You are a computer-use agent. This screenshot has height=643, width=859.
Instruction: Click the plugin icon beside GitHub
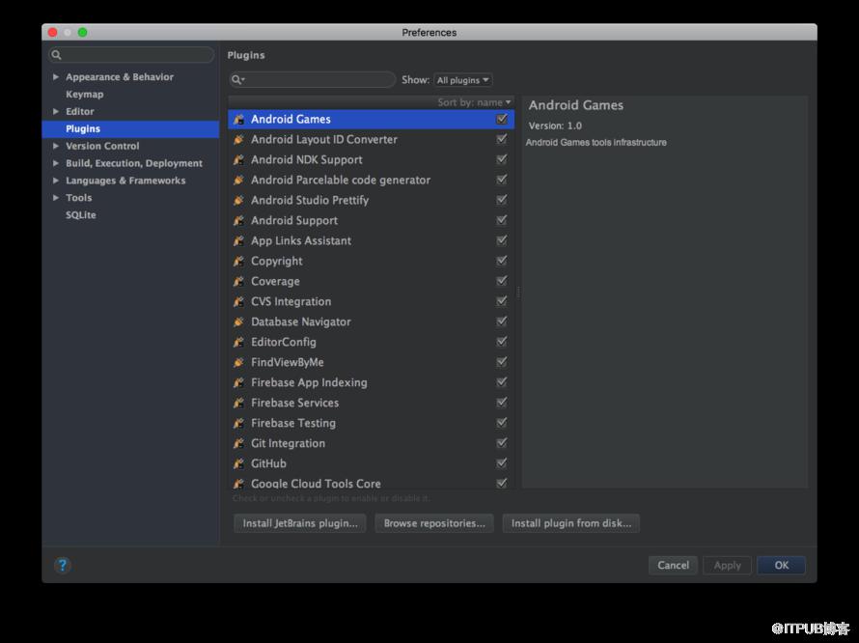(238, 464)
